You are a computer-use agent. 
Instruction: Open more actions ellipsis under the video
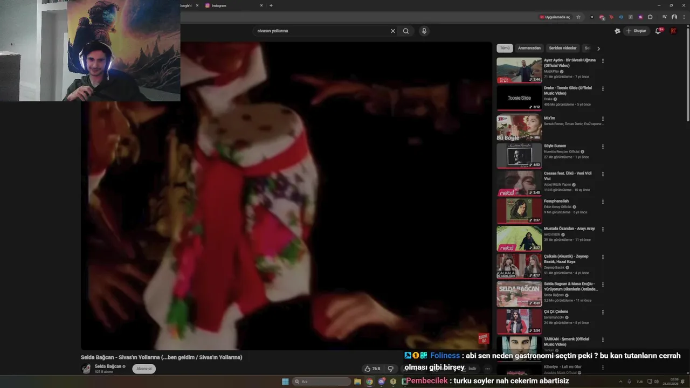click(x=487, y=369)
